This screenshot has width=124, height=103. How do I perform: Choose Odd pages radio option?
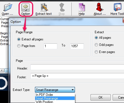(96, 45)
